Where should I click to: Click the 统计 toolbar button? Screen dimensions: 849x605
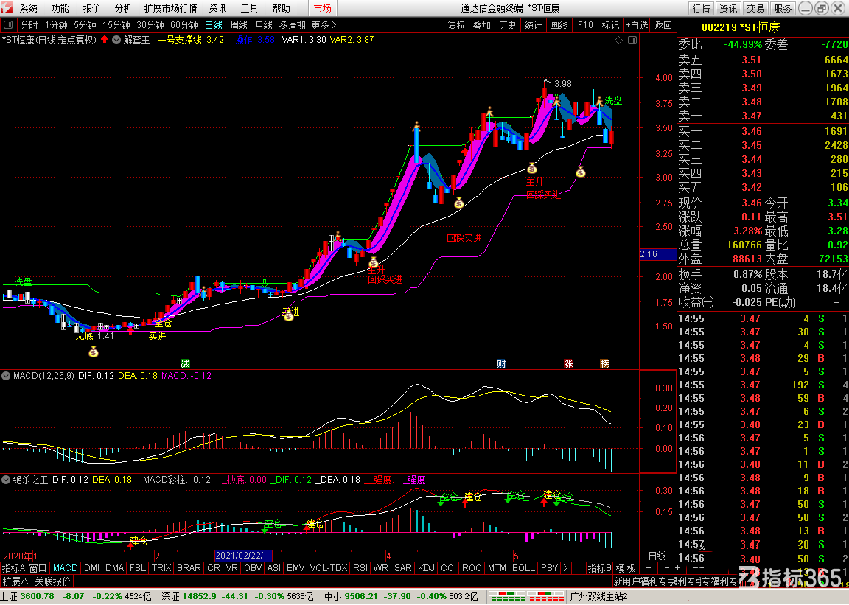[x=534, y=25]
